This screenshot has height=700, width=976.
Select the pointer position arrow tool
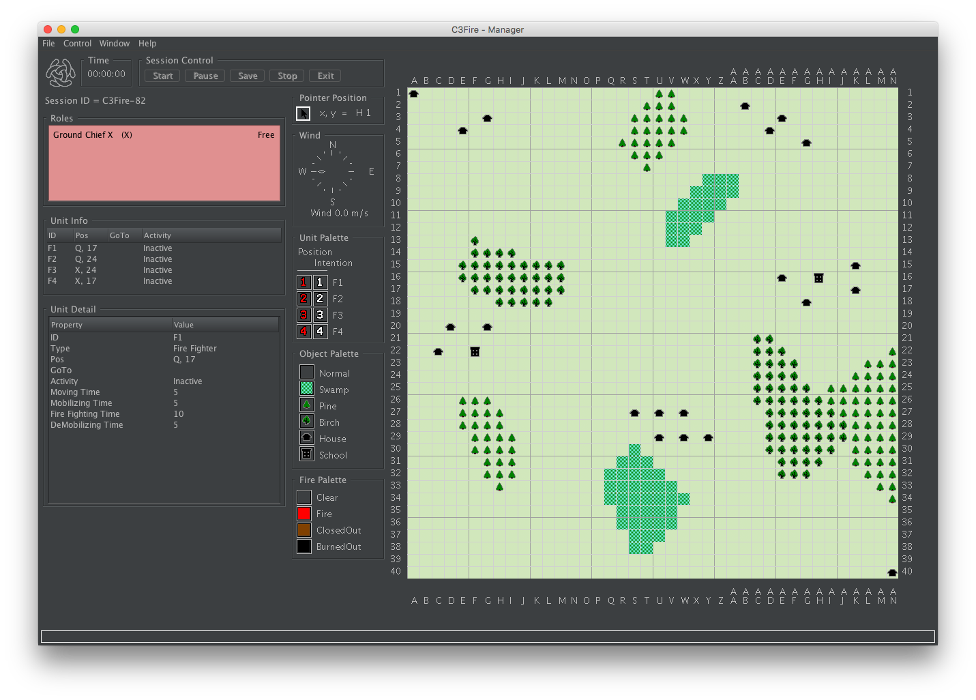point(304,113)
